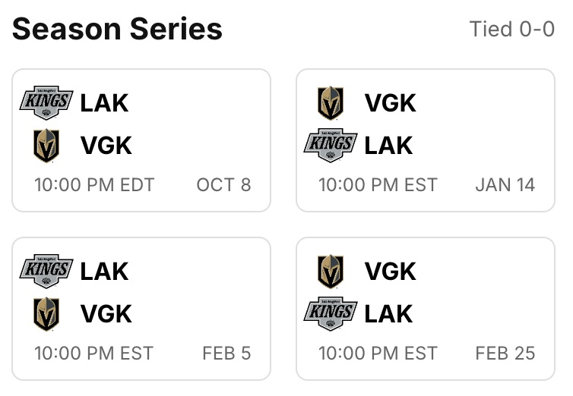The image size is (573, 396).
Task: Click 10:00 PM EDT time in first card
Action: click(94, 185)
